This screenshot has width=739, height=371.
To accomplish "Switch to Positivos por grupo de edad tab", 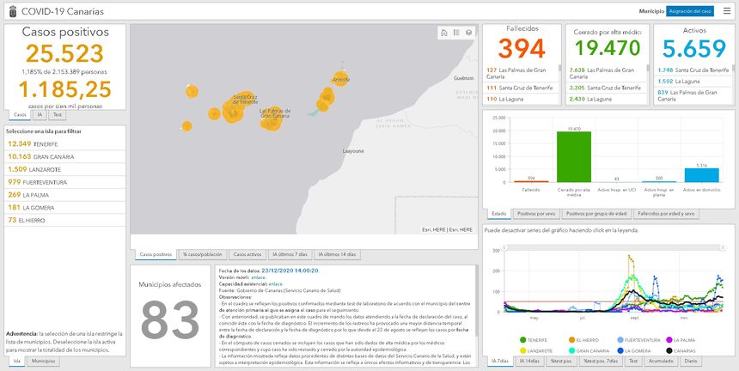I will 598,212.
